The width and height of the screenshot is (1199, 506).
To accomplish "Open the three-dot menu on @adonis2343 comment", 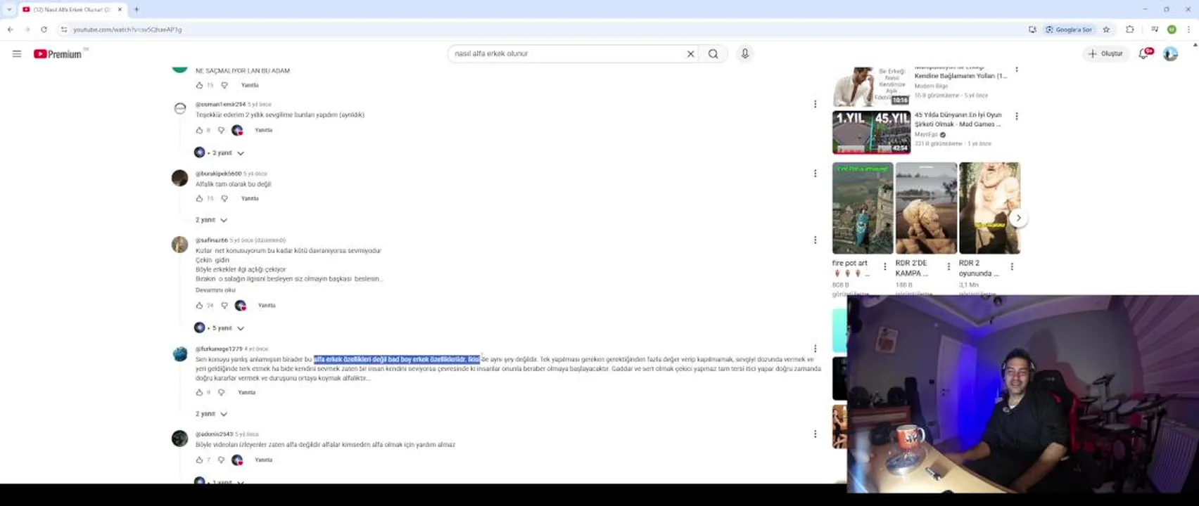I will [815, 434].
